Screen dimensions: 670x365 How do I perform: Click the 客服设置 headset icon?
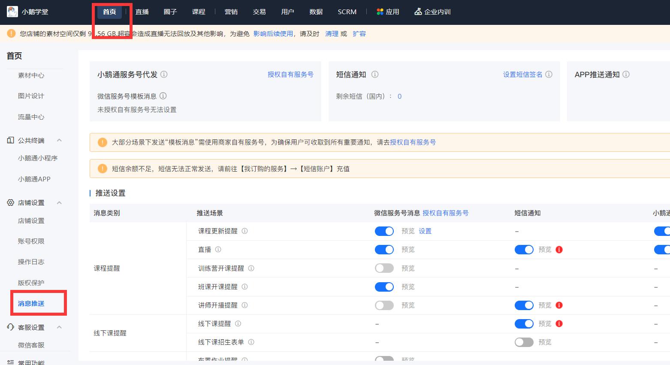10,327
